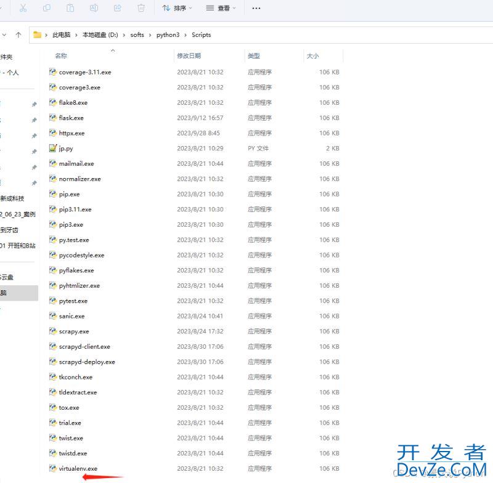
Task: Click the PY 文件 type cell
Action: point(258,148)
